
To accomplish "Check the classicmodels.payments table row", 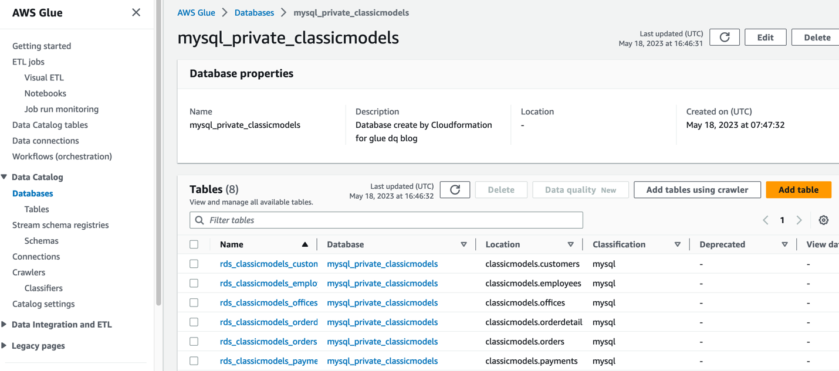I will [x=194, y=361].
